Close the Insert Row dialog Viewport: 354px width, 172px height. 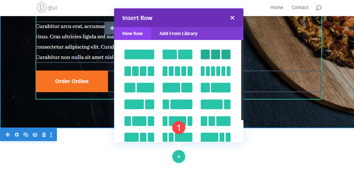pyautogui.click(x=232, y=18)
